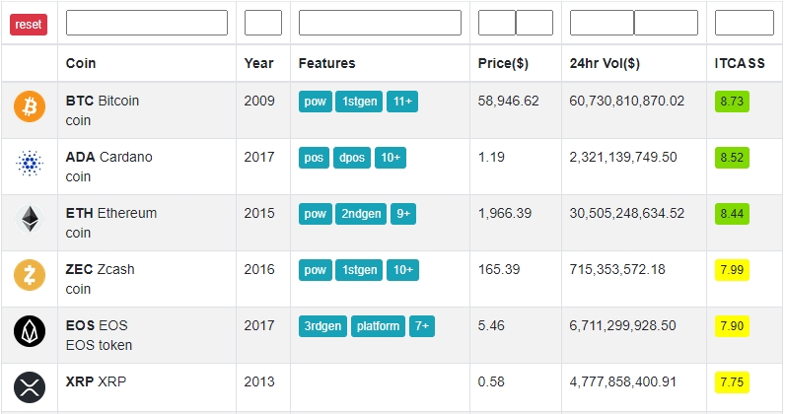Sort by the Price($) column header
Screen dimensions: 785x414
pyautogui.click(x=503, y=63)
